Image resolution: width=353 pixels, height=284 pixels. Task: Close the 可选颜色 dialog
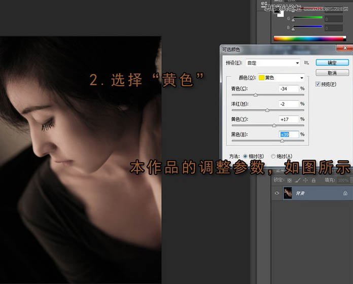click(x=345, y=48)
